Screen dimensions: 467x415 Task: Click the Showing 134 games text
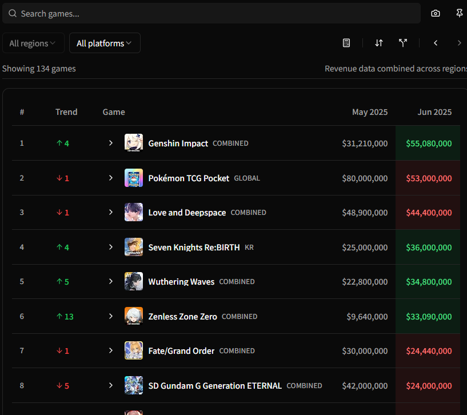(x=39, y=69)
